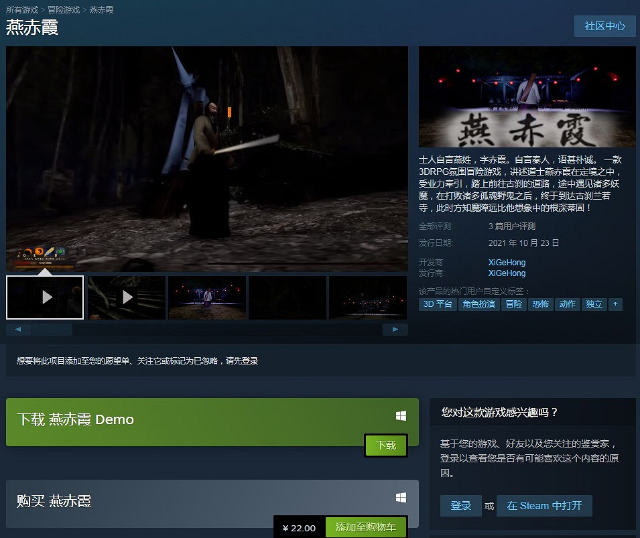Click the 登录 login link
This screenshot has height=538, width=640.
460,506
